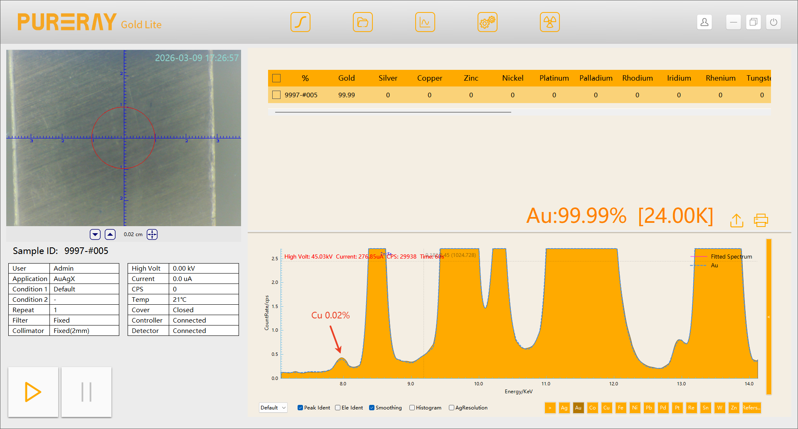Center the camera view with crosshair icon

(152, 234)
